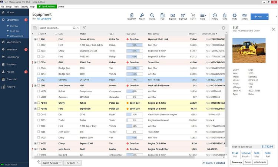Image resolution: width=278 pixels, height=167 pixels.
Task: Select checkbox for unit T200
Action: pyautogui.click(x=38, y=126)
